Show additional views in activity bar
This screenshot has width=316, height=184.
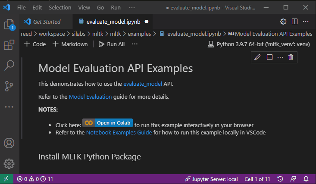[x=9, y=107]
